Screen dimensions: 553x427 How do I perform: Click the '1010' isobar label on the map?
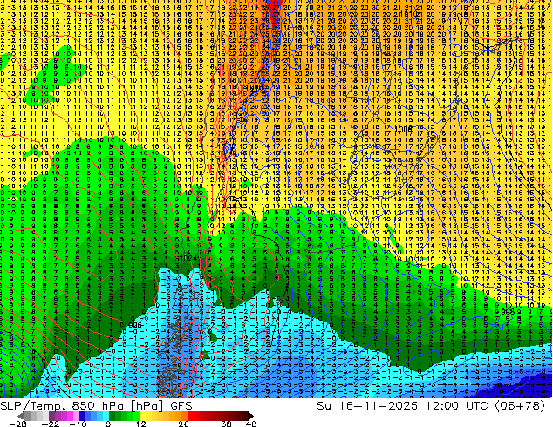(x=410, y=14)
